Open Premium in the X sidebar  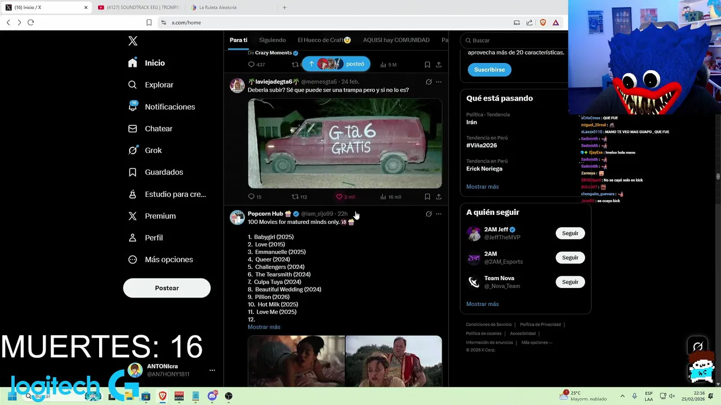[152, 216]
